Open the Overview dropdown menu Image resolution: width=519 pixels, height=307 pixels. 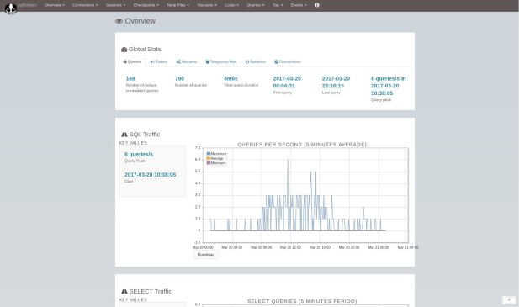(x=55, y=5)
